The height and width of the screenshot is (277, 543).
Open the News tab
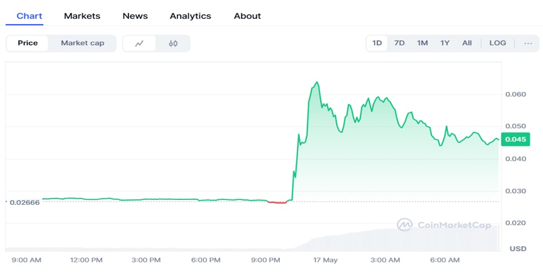tap(135, 16)
